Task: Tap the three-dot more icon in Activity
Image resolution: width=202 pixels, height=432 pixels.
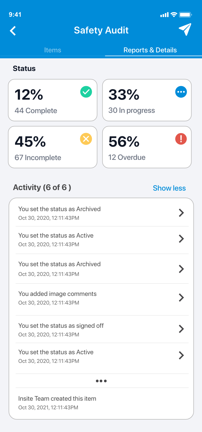Action: pos(101,381)
